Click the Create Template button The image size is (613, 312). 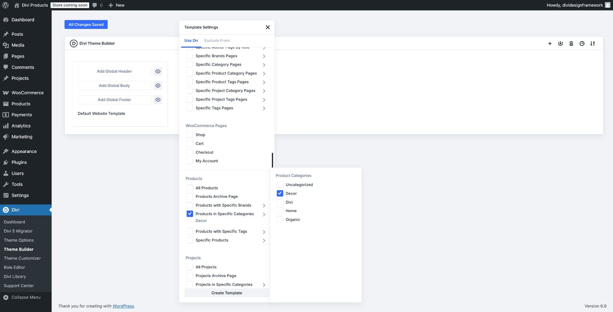point(226,293)
